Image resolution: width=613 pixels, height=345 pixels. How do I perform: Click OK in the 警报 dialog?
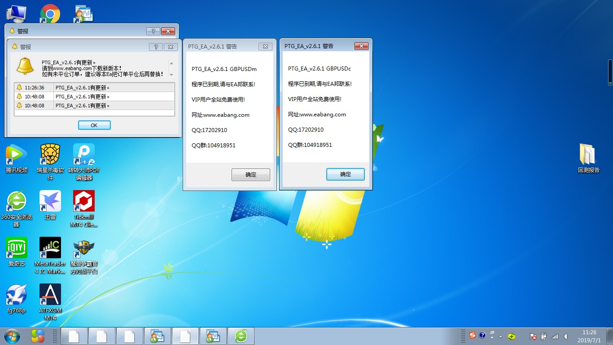(94, 125)
